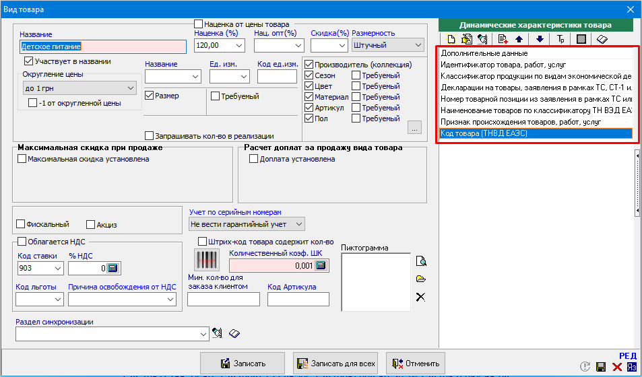Click the floppy disk save icon
The width and height of the screenshot is (642, 377).
[x=601, y=367]
